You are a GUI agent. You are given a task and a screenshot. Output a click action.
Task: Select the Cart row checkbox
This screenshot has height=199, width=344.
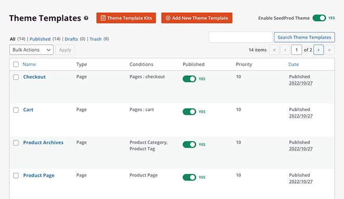click(x=16, y=110)
